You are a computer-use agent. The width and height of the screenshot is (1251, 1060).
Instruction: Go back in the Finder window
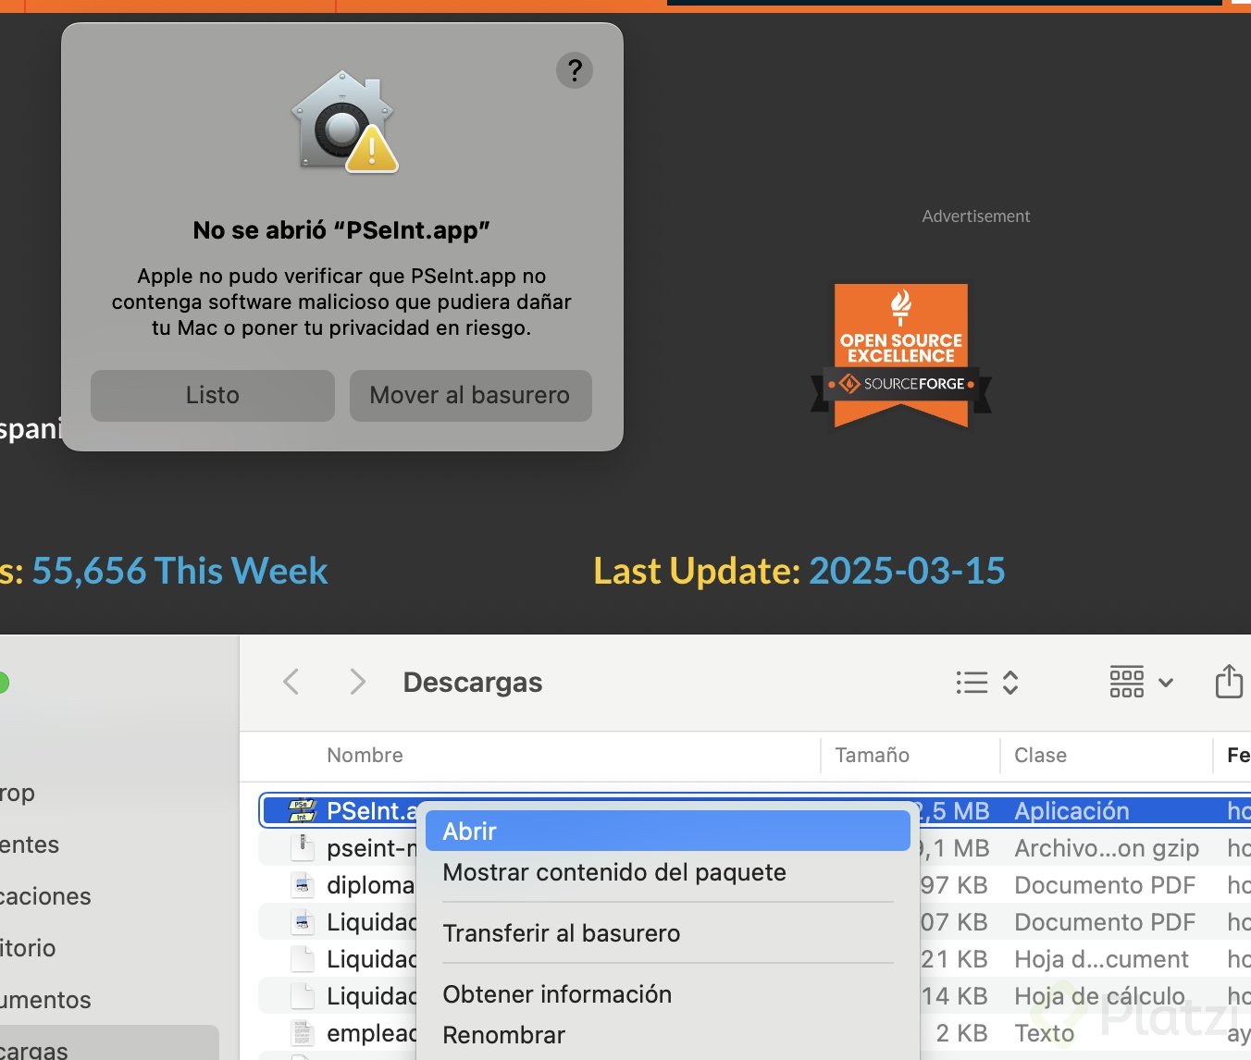click(291, 683)
